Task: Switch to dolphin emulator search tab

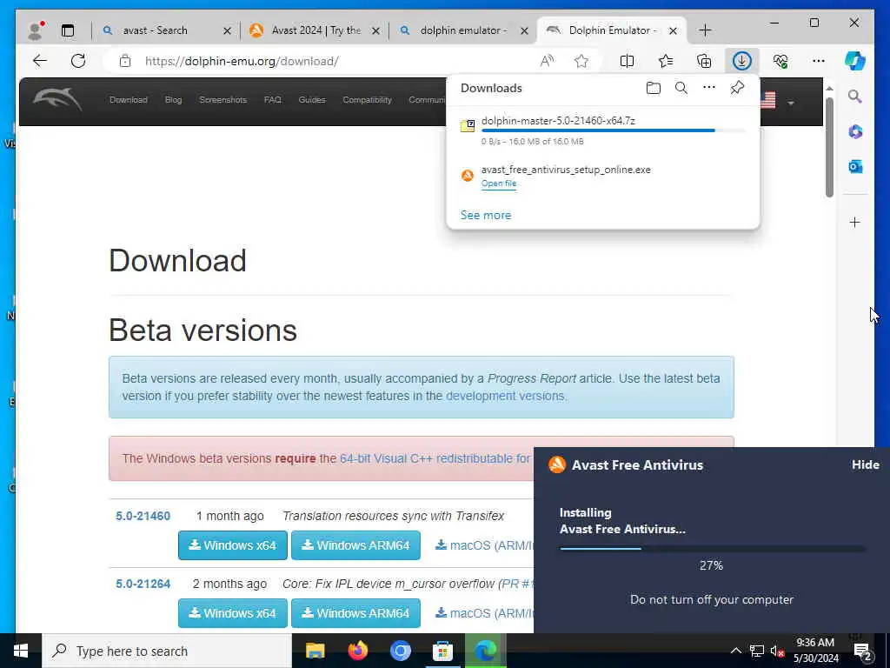Action: (464, 30)
